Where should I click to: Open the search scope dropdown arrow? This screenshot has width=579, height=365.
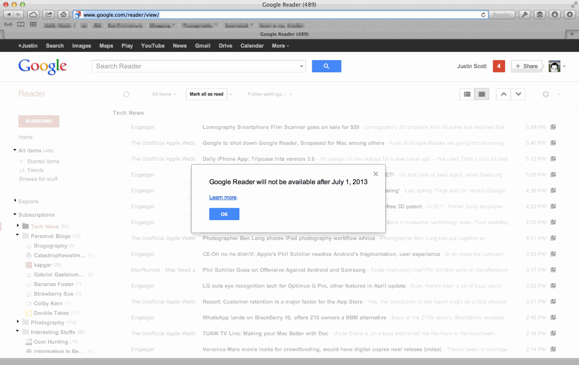[x=301, y=66]
